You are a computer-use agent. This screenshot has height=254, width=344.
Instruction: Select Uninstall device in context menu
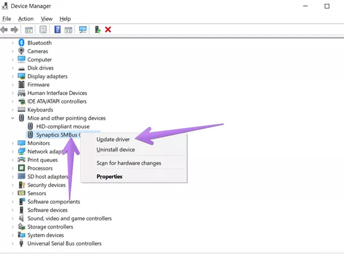click(x=115, y=150)
